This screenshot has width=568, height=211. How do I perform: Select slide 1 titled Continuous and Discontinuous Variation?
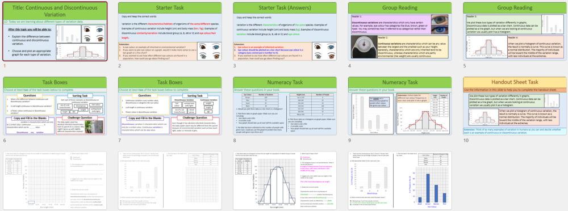(55, 31)
